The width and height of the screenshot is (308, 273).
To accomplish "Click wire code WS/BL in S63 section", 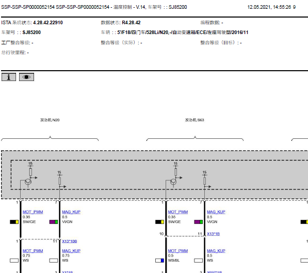I will click(174, 261).
